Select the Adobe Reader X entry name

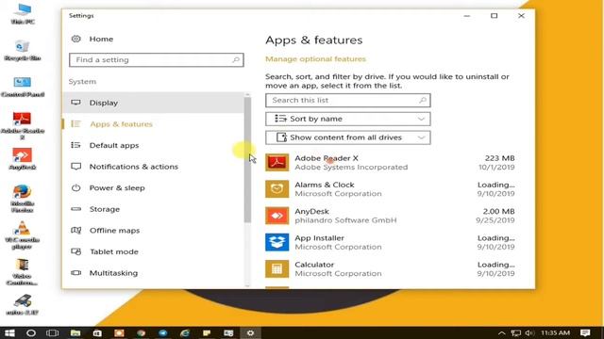327,158
